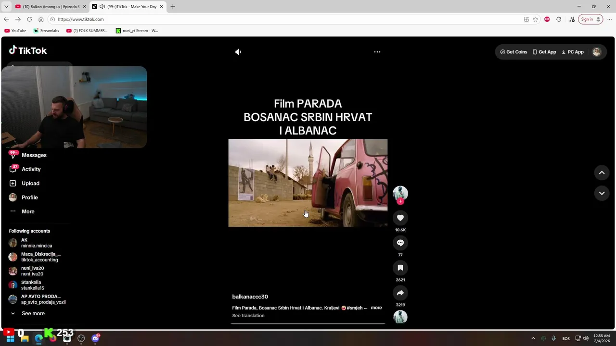Viewport: 616px width, 346px height.
Task: Open Discord from the taskbar
Action: coord(95,338)
